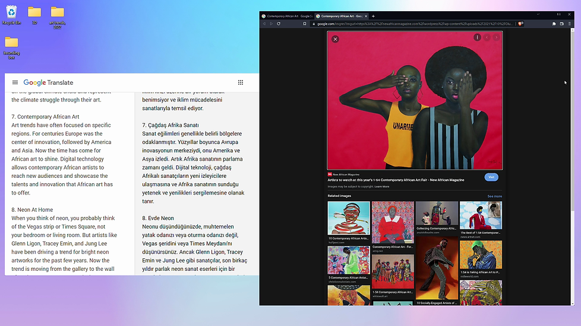Screen dimensions: 581x326
Task: Open the art trends 2022 desktop folder
Action: (57, 17)
